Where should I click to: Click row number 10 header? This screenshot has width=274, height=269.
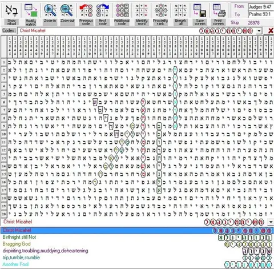(x=4, y=134)
